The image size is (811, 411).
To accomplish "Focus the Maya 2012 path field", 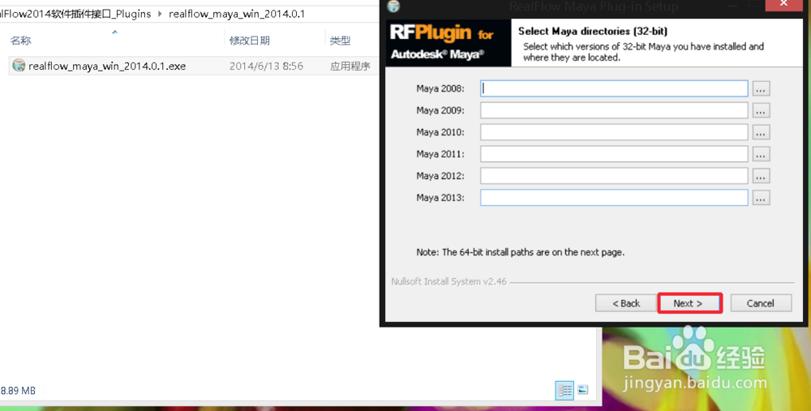I will (614, 175).
